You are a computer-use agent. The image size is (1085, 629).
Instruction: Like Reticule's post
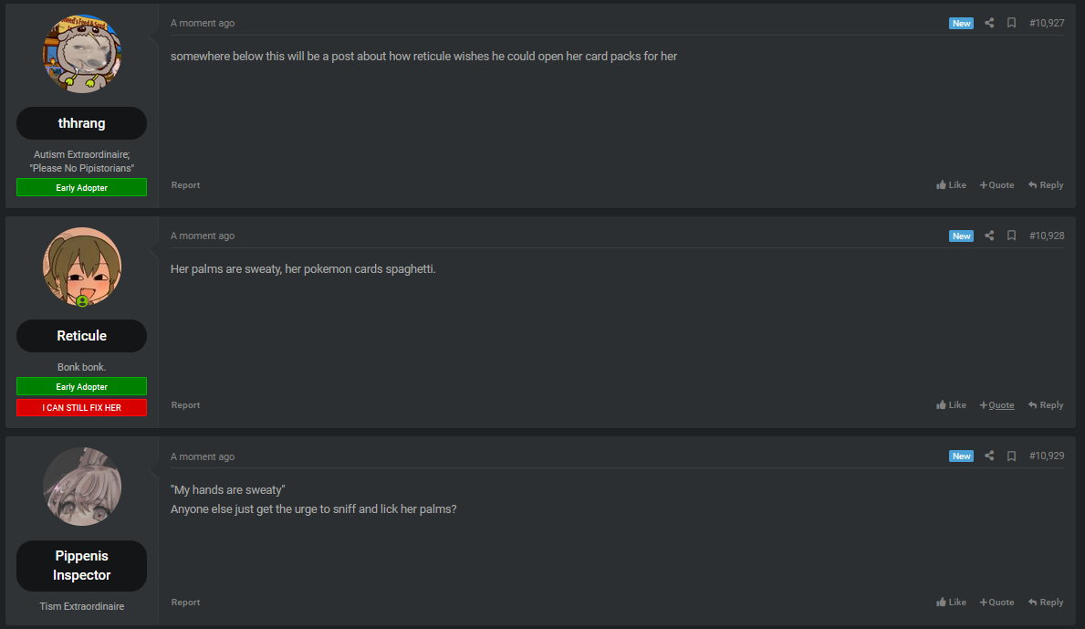point(952,404)
